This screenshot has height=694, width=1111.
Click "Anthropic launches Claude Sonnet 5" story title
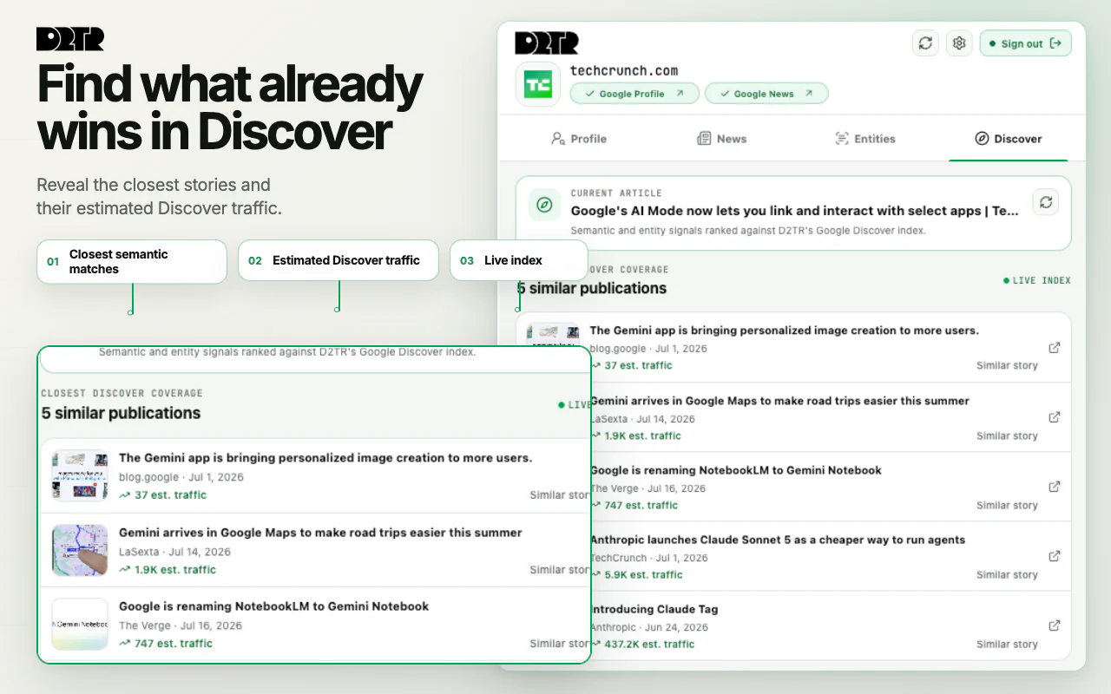pyautogui.click(x=778, y=540)
